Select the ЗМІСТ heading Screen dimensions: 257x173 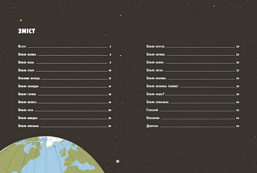27,31
